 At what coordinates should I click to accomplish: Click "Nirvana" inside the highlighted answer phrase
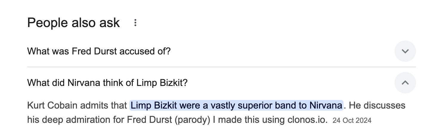point(326,105)
